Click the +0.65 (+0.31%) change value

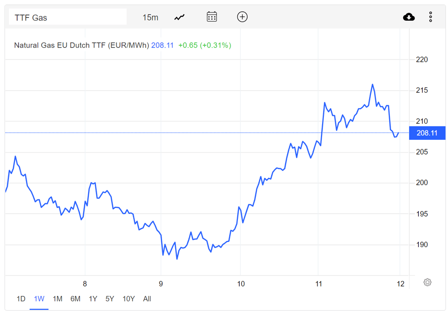(205, 45)
